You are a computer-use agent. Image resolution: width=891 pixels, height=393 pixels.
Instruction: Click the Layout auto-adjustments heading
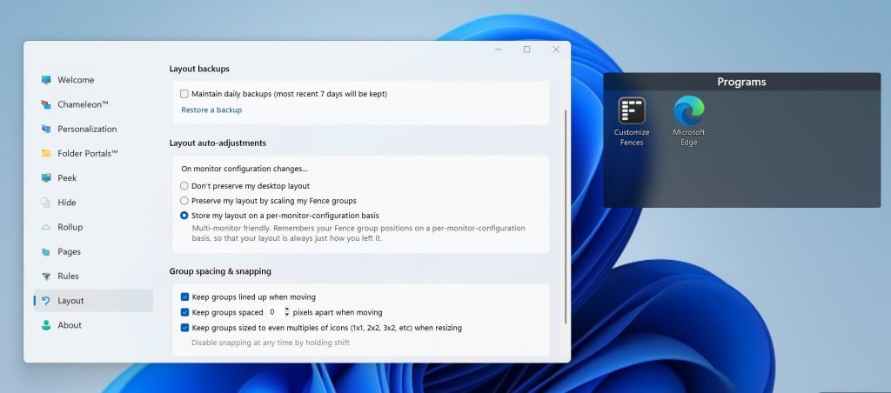(218, 143)
